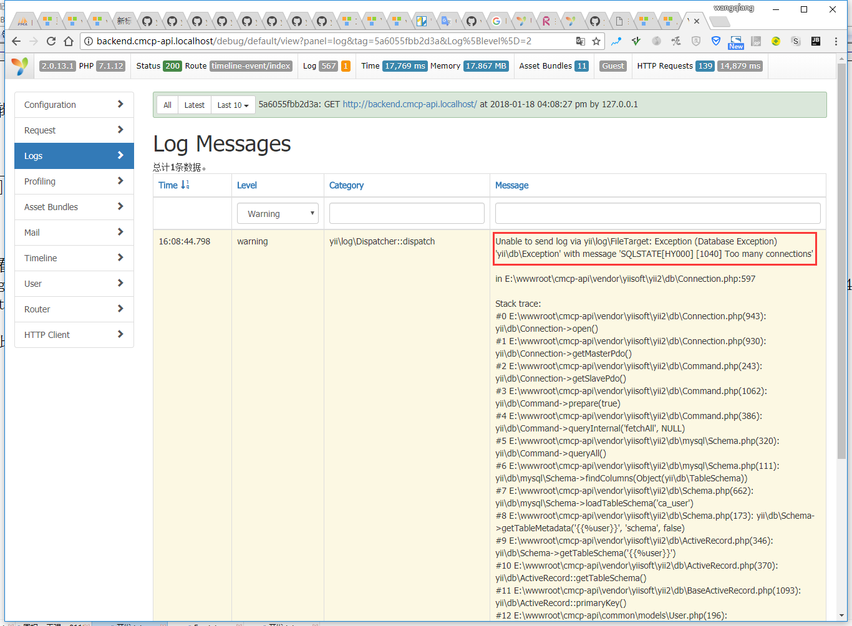
Task: Open the Chrome three-dot menu
Action: pyautogui.click(x=836, y=41)
